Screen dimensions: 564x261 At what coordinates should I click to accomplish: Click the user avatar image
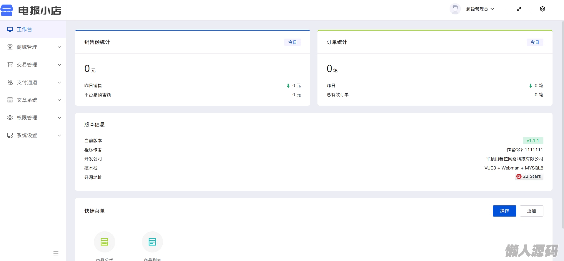pyautogui.click(x=455, y=9)
